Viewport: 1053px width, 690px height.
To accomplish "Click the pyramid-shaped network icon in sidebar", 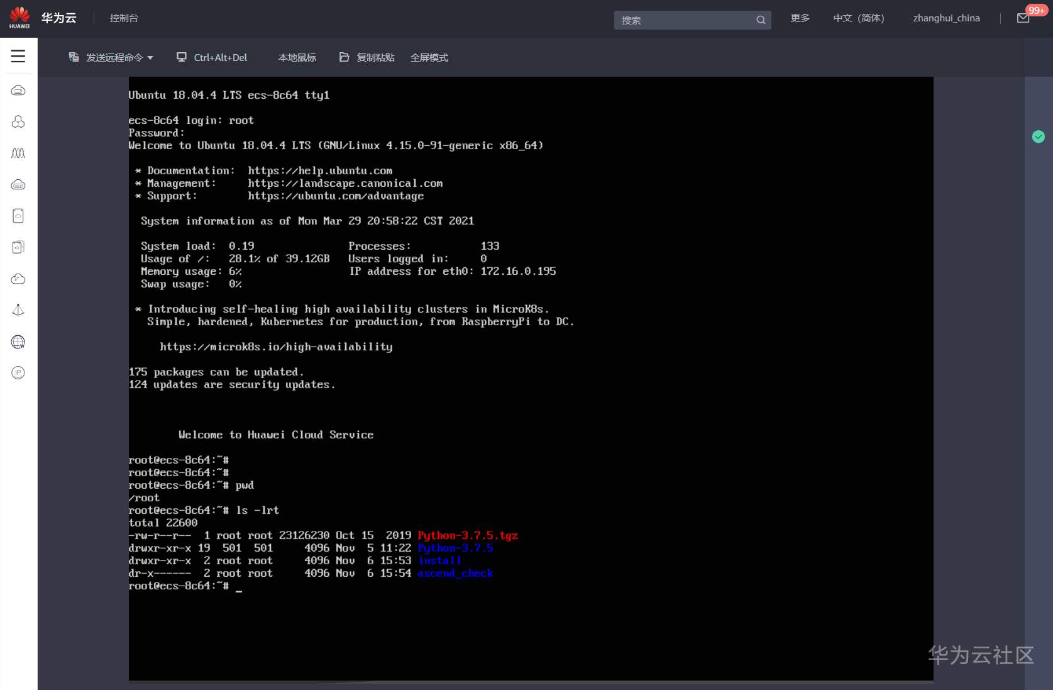I will coord(18,310).
